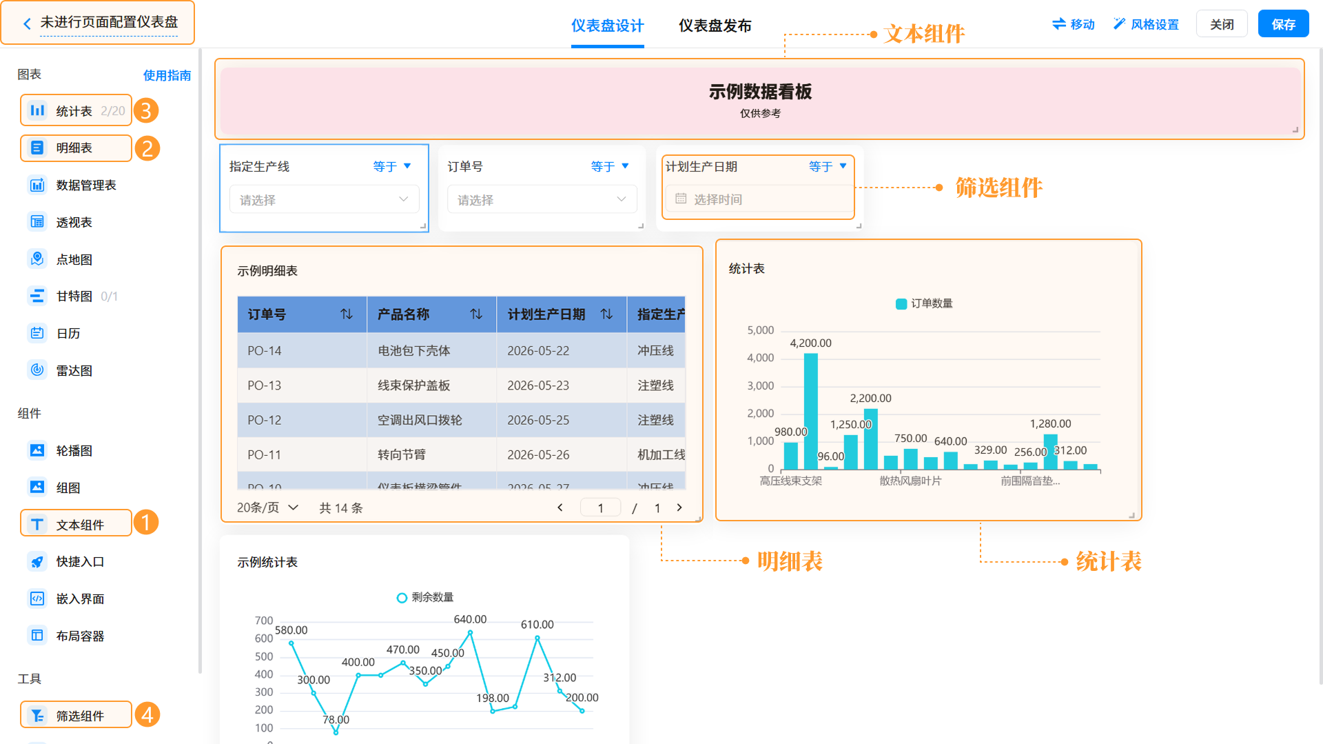Go to the next table page

(x=679, y=507)
